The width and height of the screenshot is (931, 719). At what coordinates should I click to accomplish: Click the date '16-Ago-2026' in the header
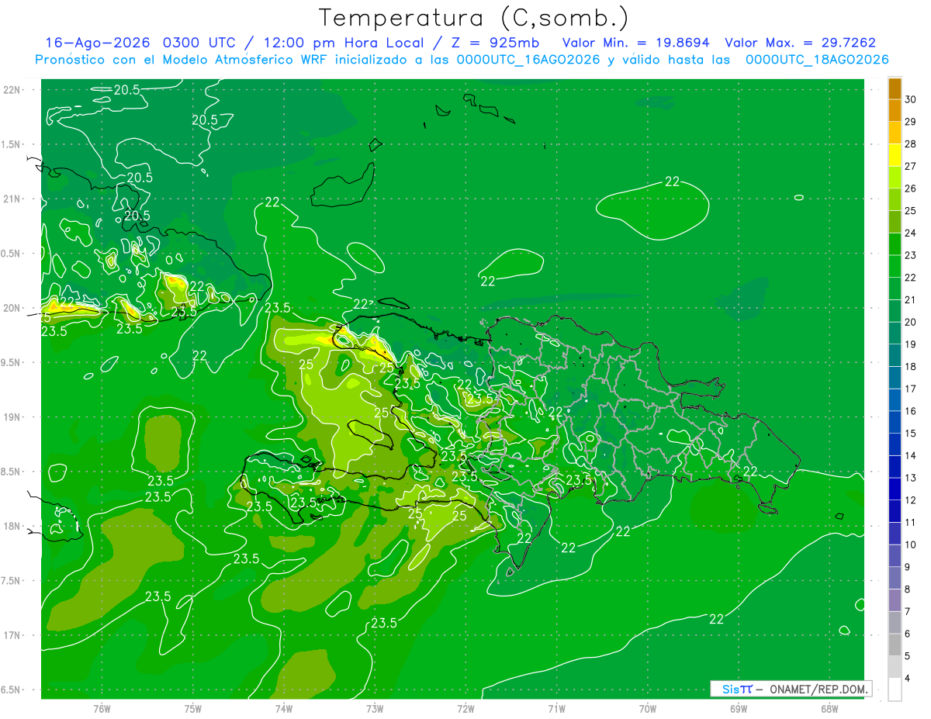97,43
